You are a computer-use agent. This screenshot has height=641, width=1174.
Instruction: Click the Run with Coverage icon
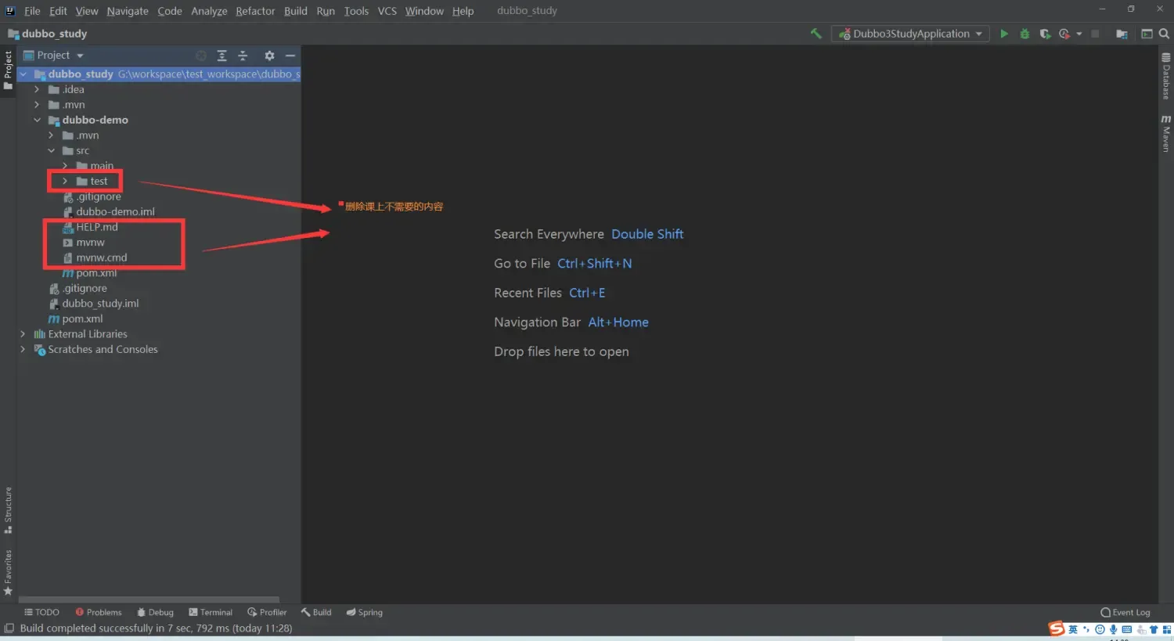pos(1045,34)
